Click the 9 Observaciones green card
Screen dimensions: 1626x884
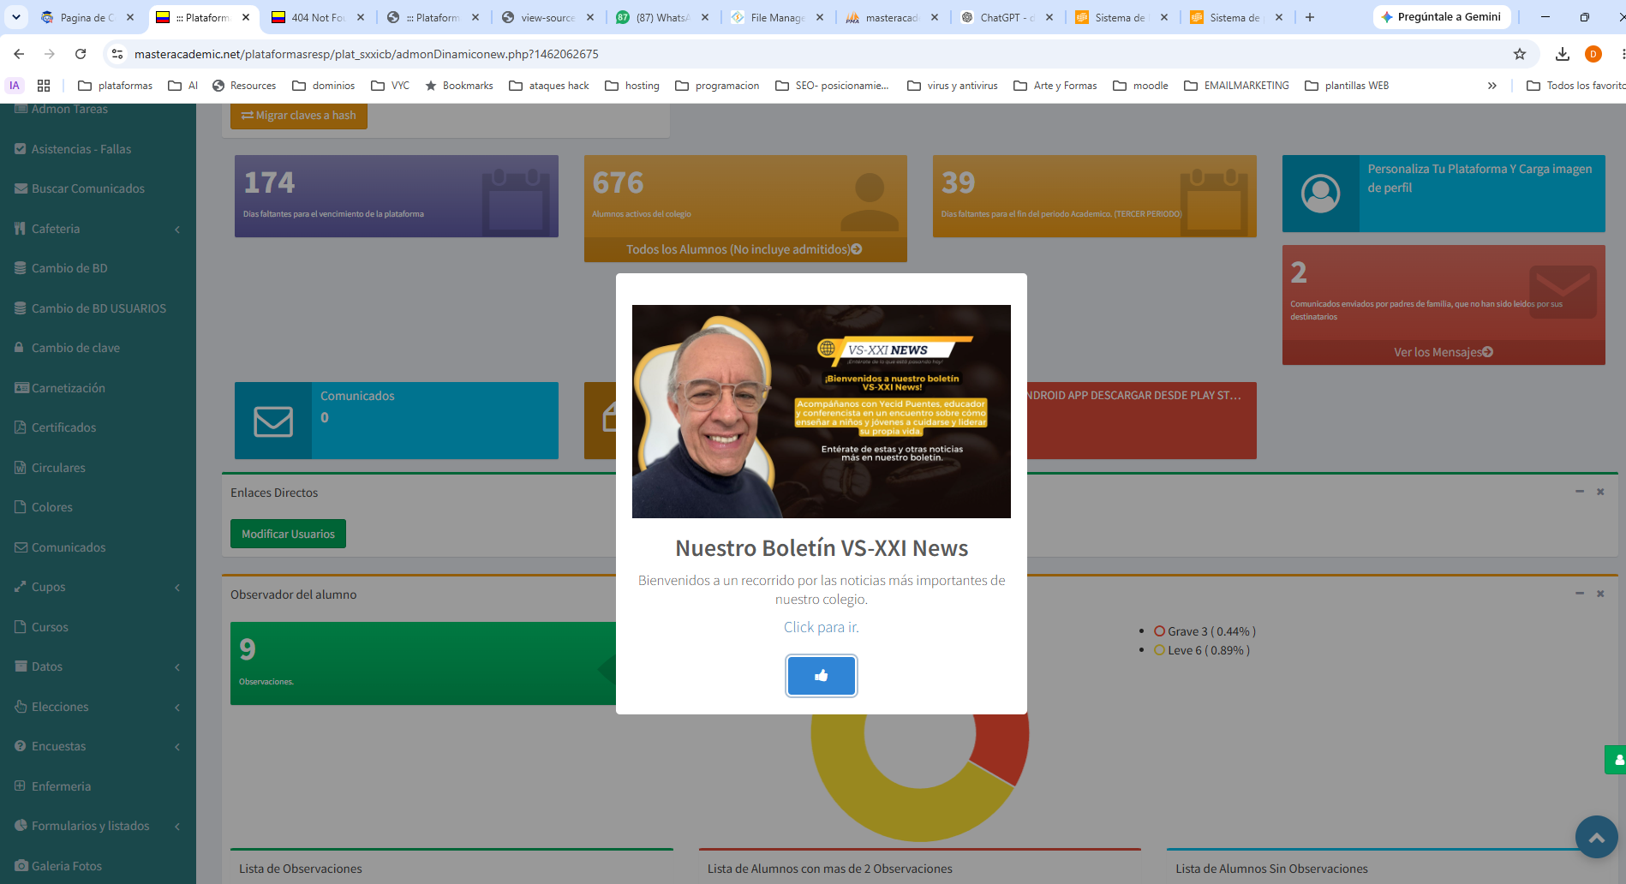click(x=423, y=664)
